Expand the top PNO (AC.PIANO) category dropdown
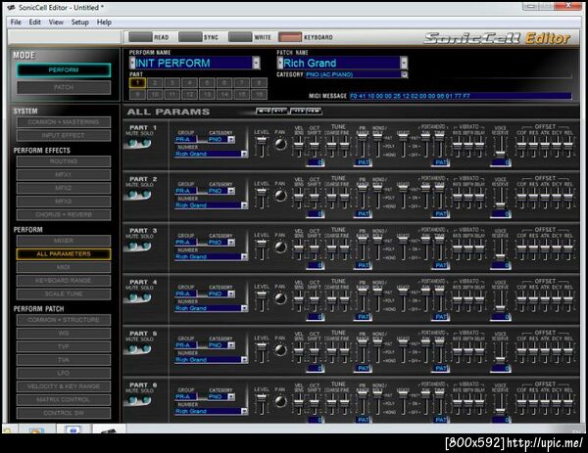Image resolution: width=588 pixels, height=453 pixels. tap(404, 74)
